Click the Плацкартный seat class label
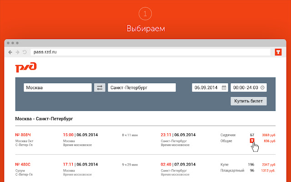291x182 pixels. pyautogui.click(x=232, y=171)
